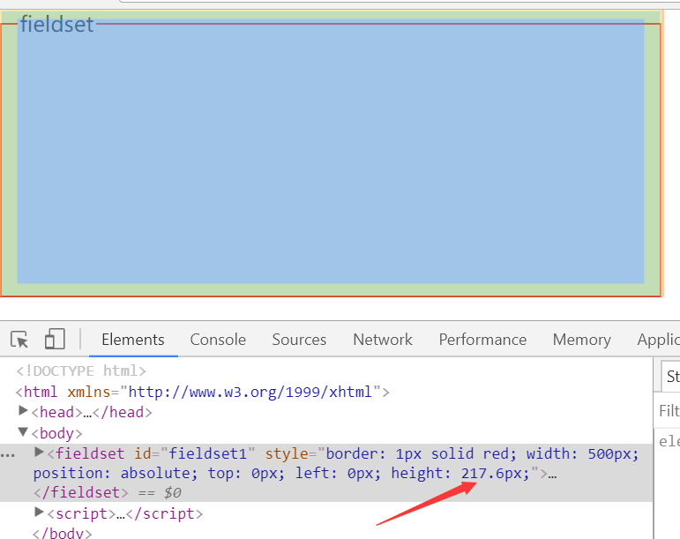
Task: Select the html xmlns element line
Action: tap(203, 392)
